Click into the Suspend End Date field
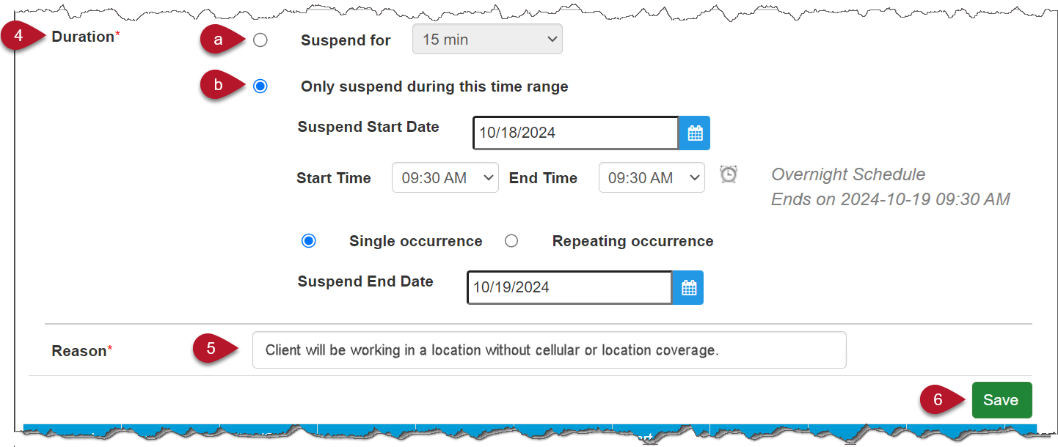The image size is (1058, 447). click(x=569, y=288)
